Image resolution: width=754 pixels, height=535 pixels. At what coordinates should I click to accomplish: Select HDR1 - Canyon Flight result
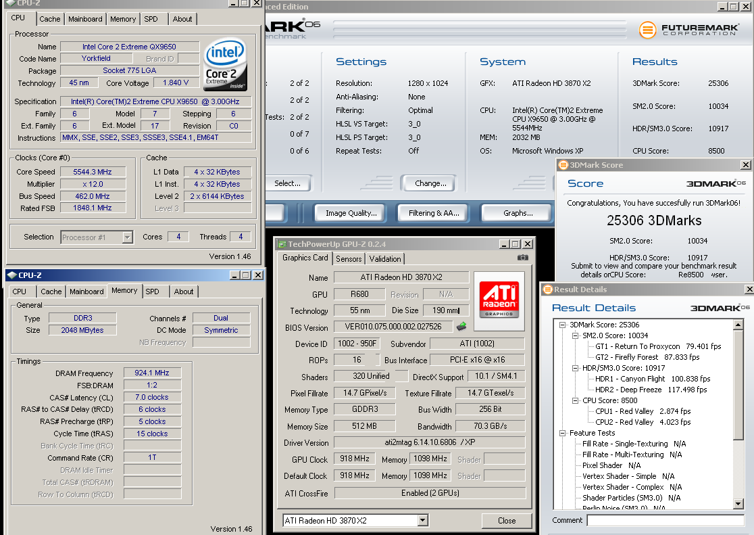point(653,379)
